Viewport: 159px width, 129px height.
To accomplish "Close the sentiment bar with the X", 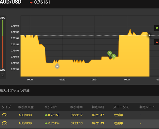I will [x=3, y=76].
